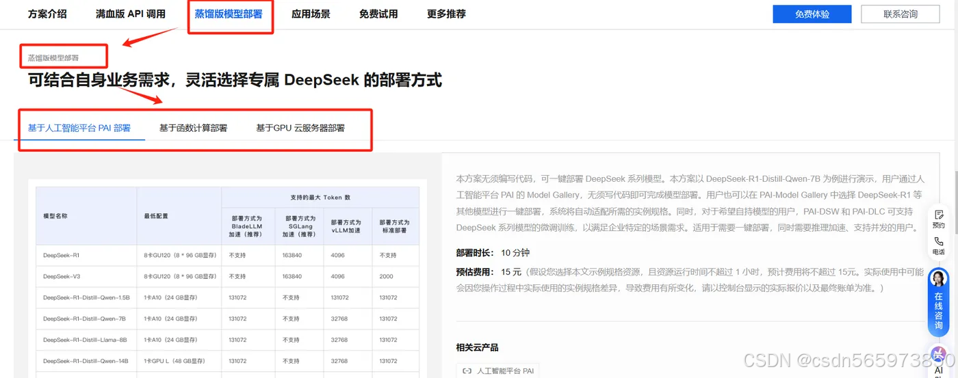Viewport: 958px width, 378px height.
Task: Open the 应用场景 nav tab
Action: (311, 14)
